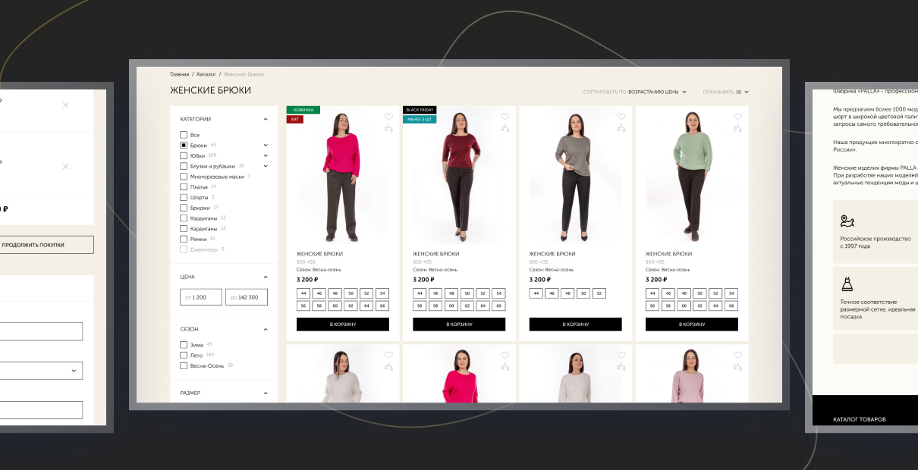Add pink sweater product to favorites with heart
The height and width of the screenshot is (470, 918).
[388, 117]
